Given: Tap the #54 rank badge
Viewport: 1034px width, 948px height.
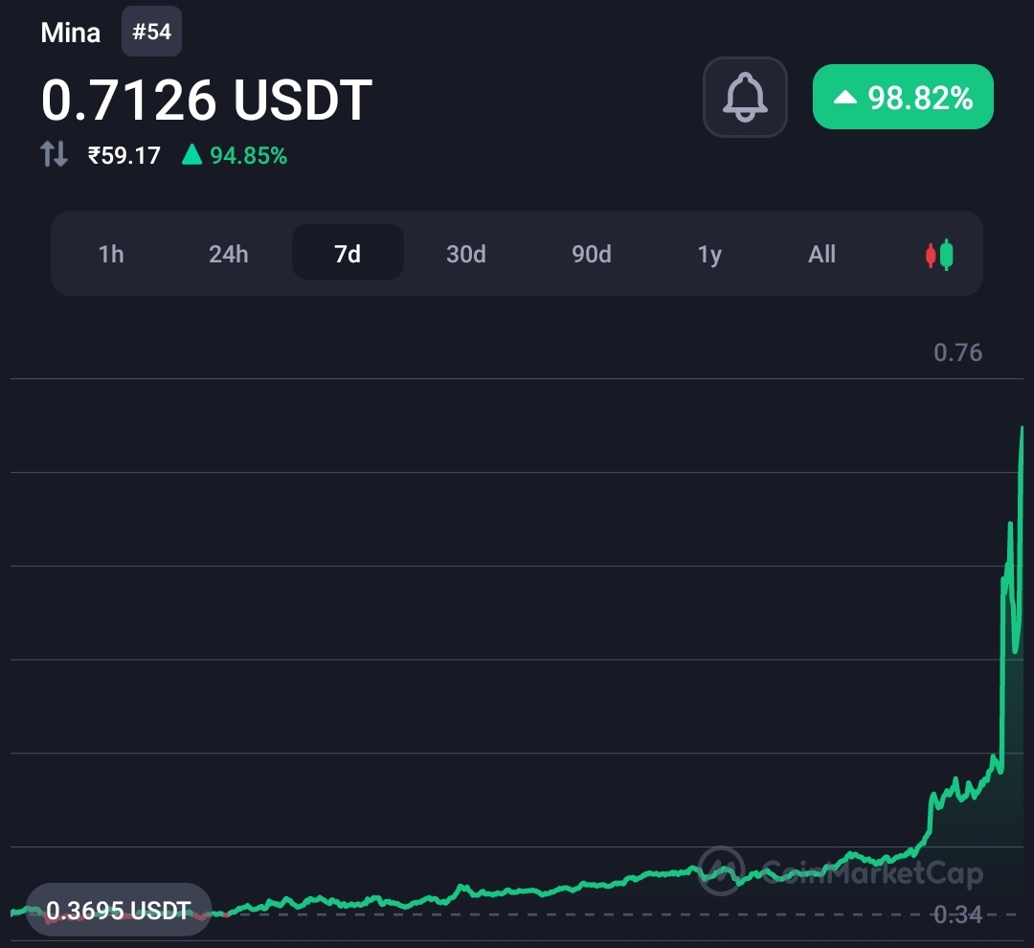Looking at the screenshot, I should click(x=151, y=31).
